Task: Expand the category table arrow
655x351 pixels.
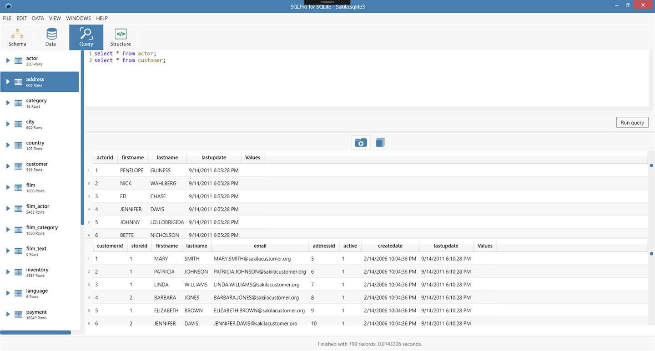Action: 8,103
